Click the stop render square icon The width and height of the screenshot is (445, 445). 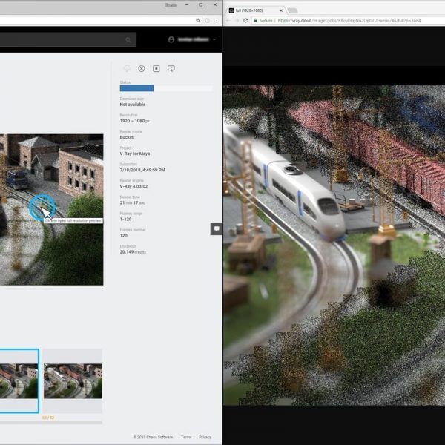[x=156, y=68]
